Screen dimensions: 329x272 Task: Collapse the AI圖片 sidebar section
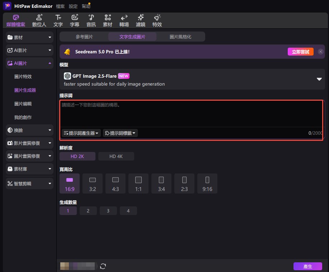click(x=29, y=63)
